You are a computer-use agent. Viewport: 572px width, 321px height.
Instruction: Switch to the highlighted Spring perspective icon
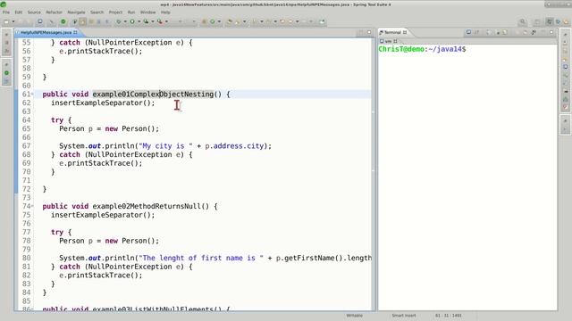(550, 21)
